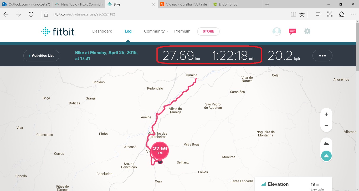359x191 pixels.
Task: Click the browser back arrow
Action: 6,14
